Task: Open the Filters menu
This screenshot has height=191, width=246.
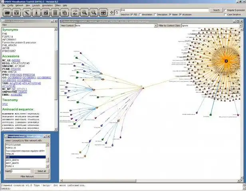Action: click(x=58, y=5)
